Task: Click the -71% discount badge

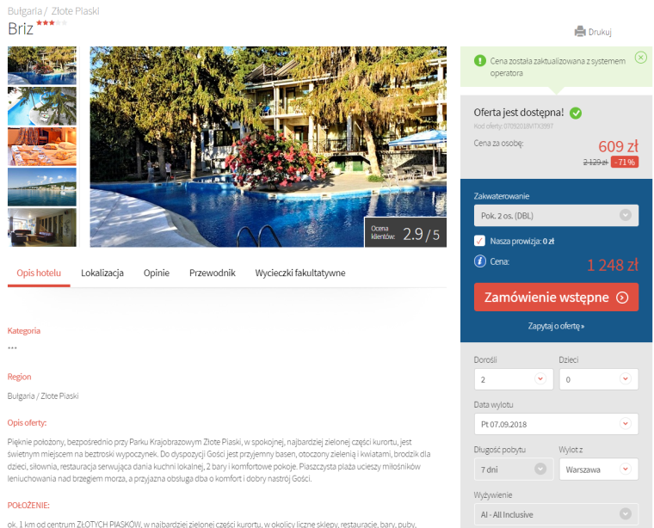Action: tap(625, 163)
